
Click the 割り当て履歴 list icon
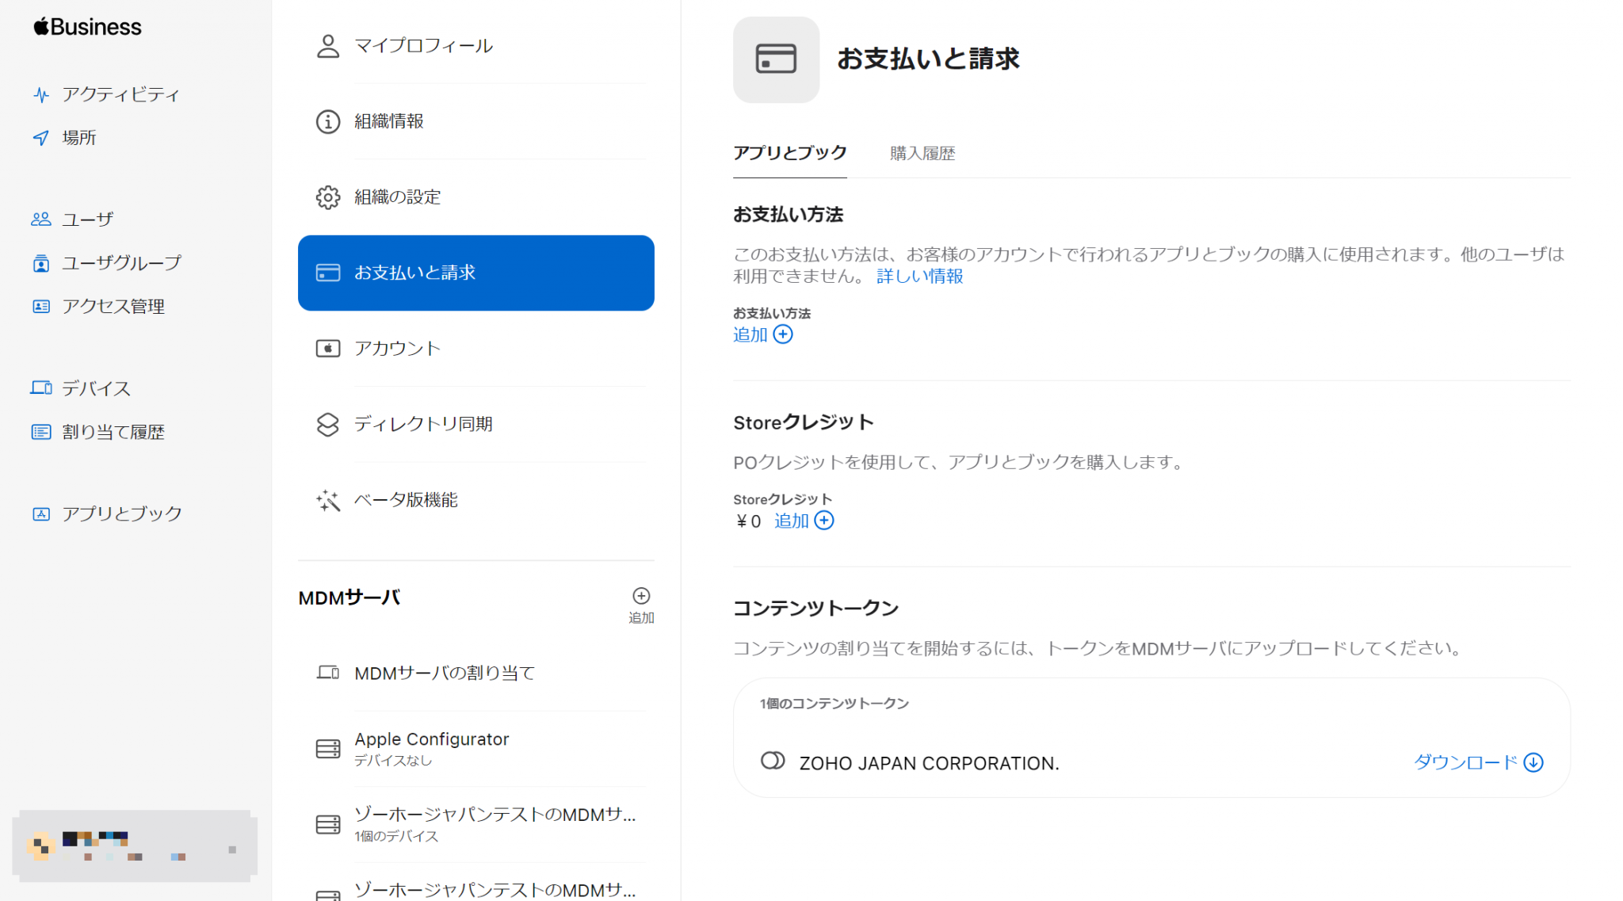click(x=40, y=431)
